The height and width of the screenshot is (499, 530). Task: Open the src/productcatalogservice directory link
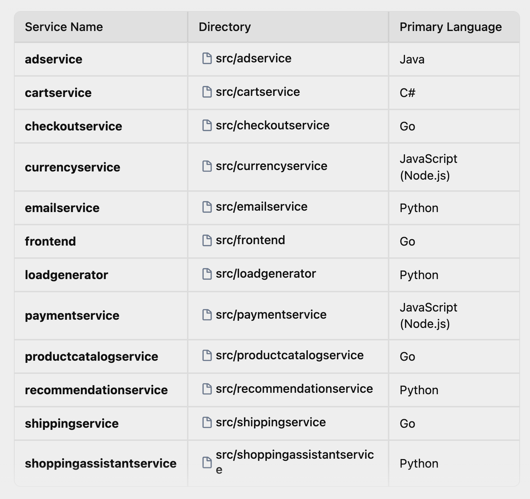(290, 355)
